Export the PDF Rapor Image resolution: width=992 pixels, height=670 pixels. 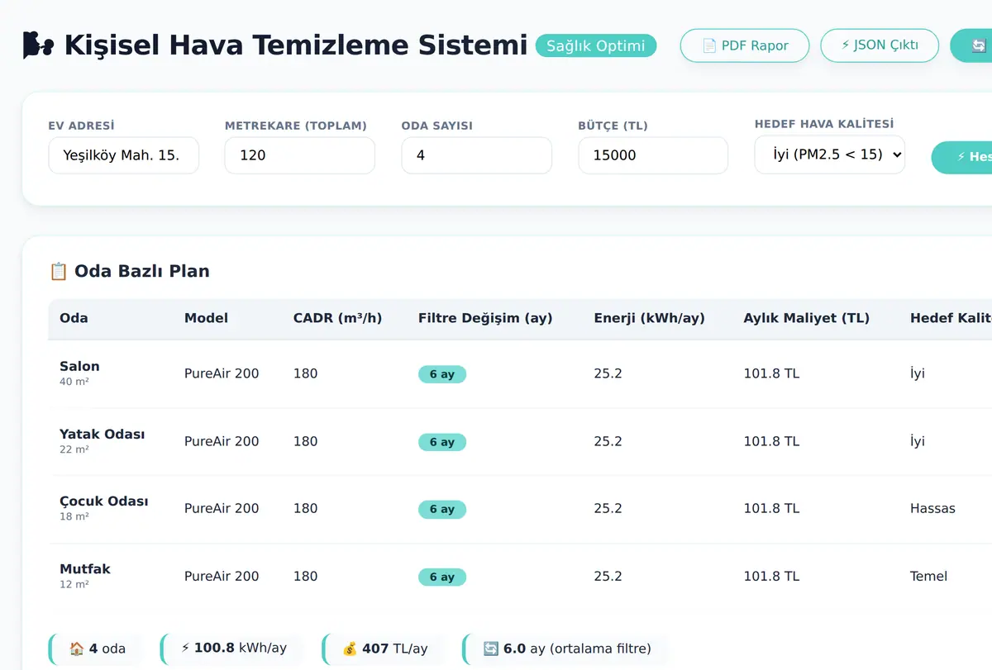click(x=745, y=45)
